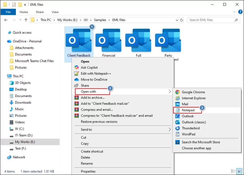
Task: Click the WinRAR icon beside Compress and email
Action: pos(76,109)
